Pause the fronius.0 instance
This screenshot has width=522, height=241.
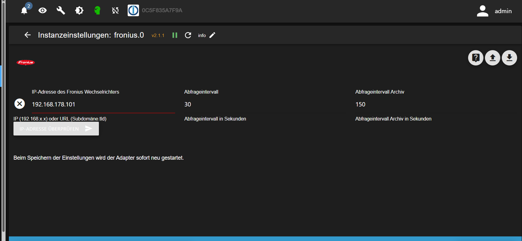click(x=175, y=35)
